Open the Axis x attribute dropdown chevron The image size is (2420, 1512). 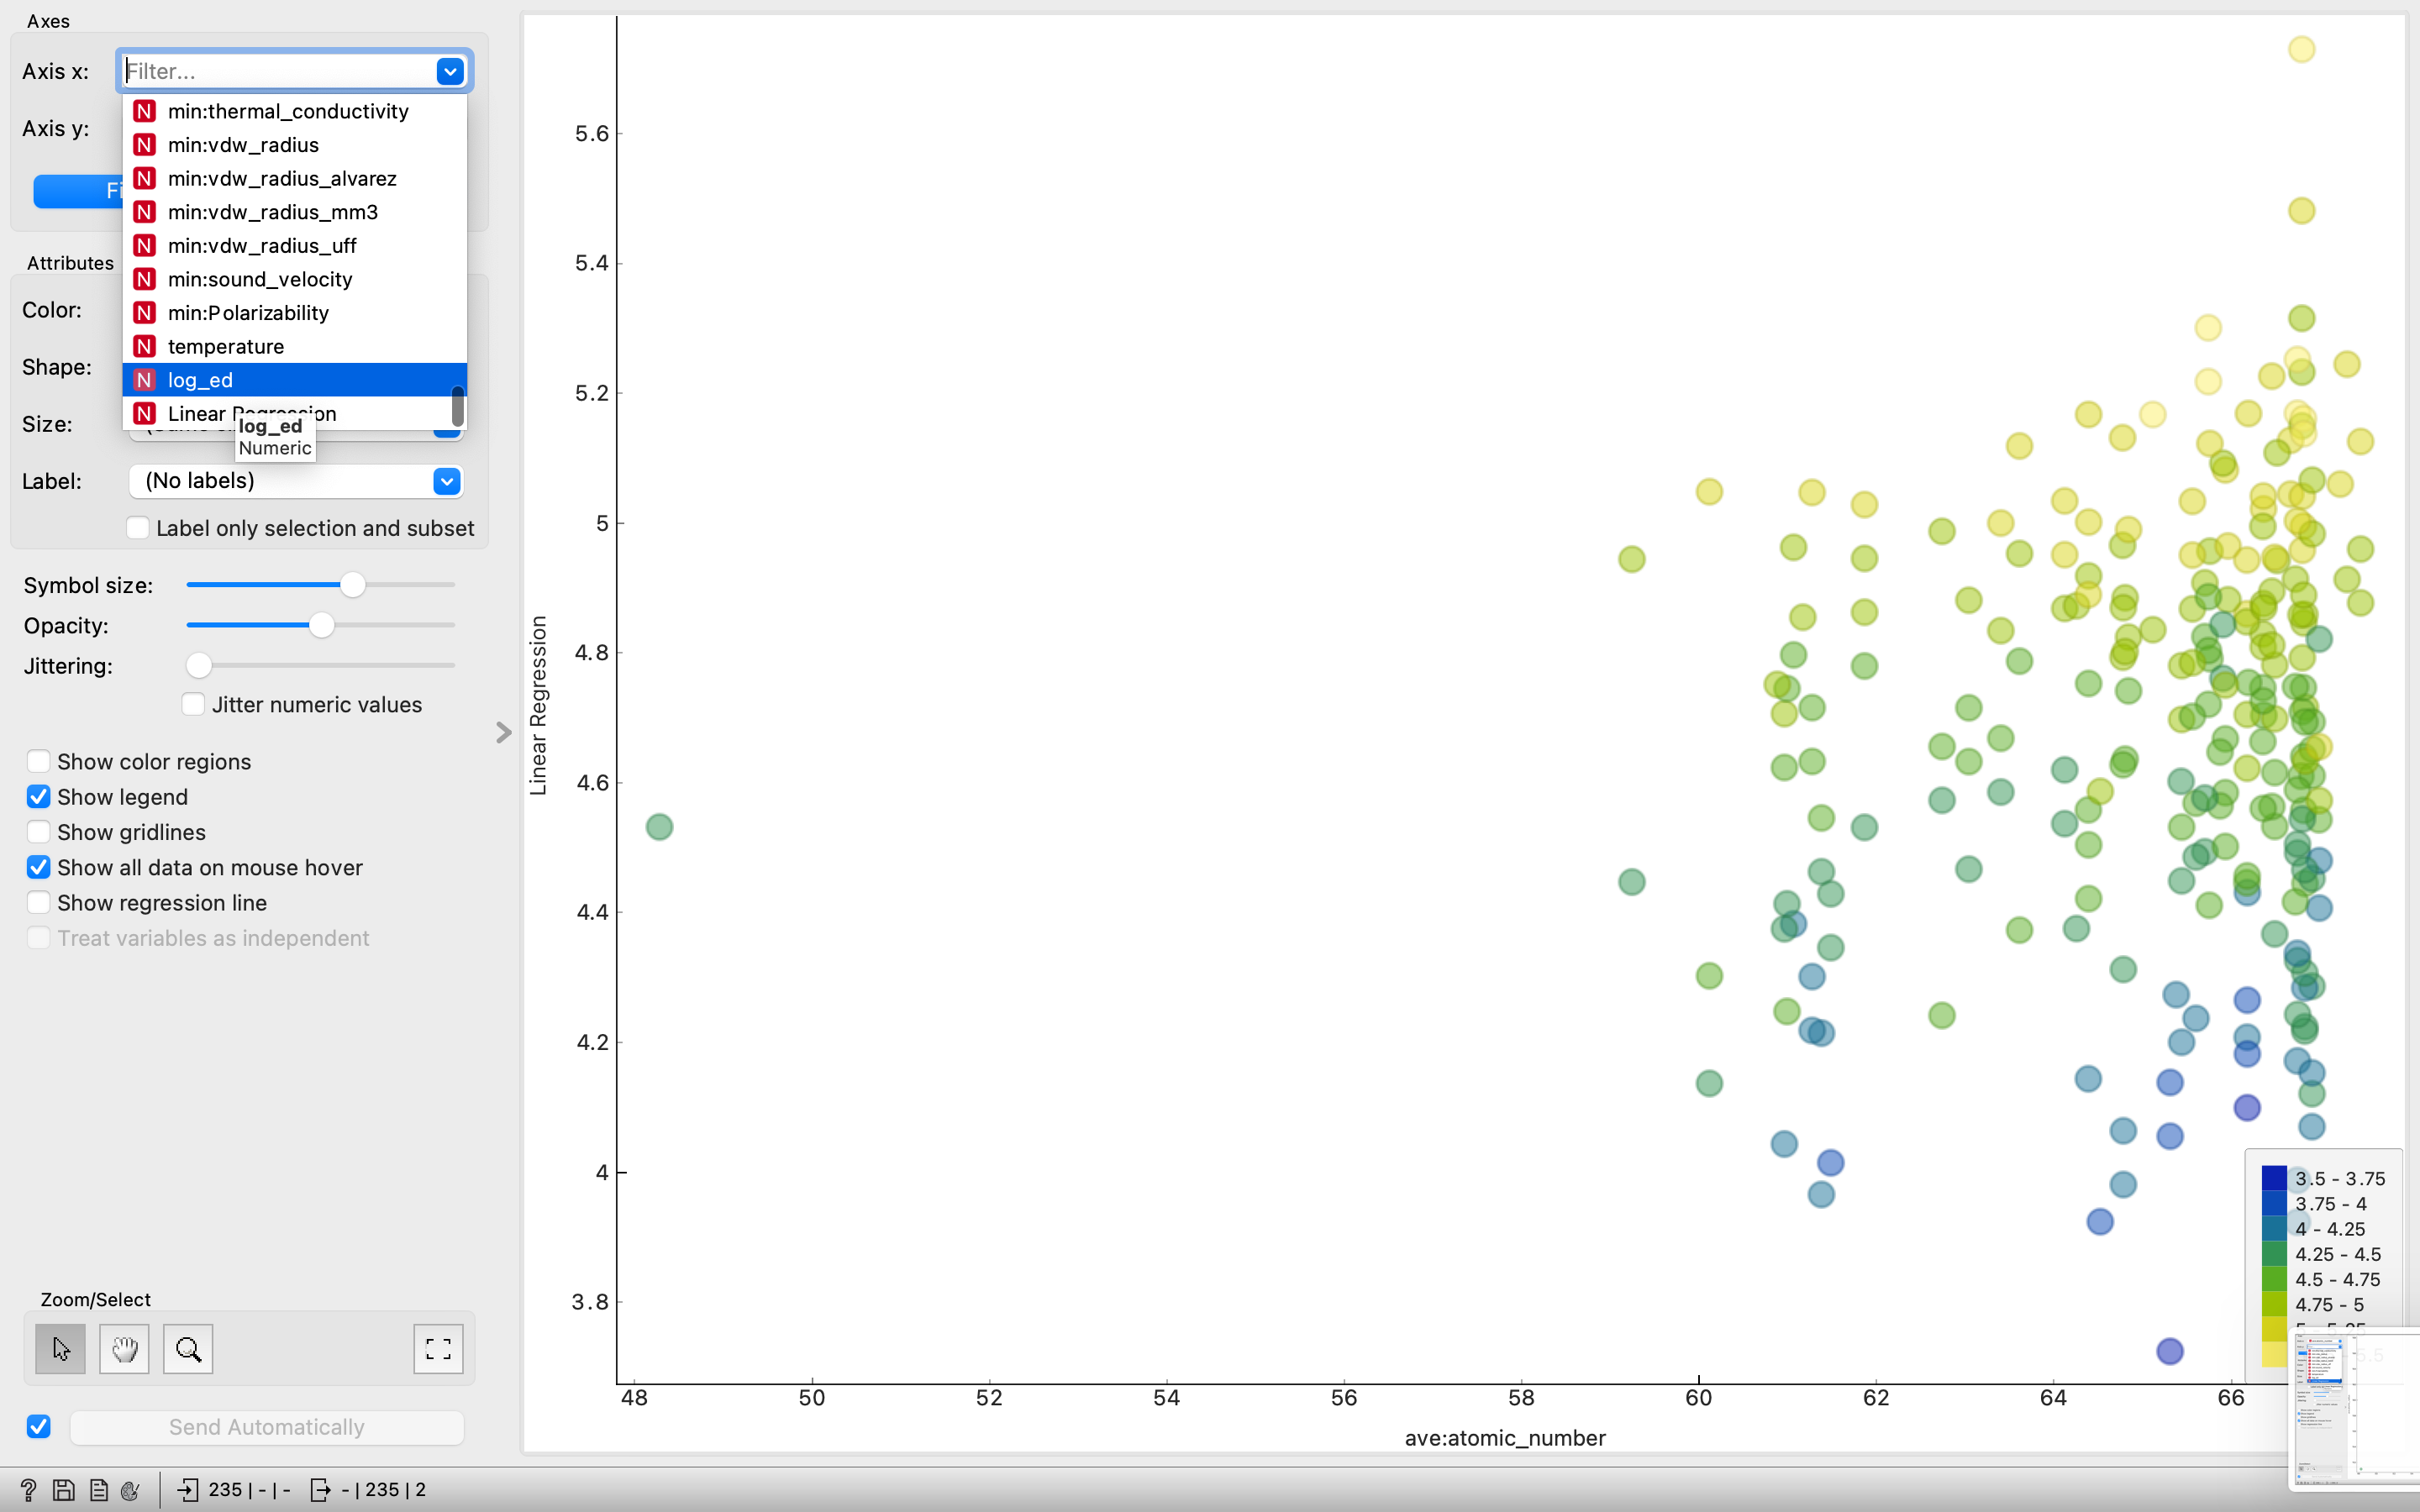449,71
